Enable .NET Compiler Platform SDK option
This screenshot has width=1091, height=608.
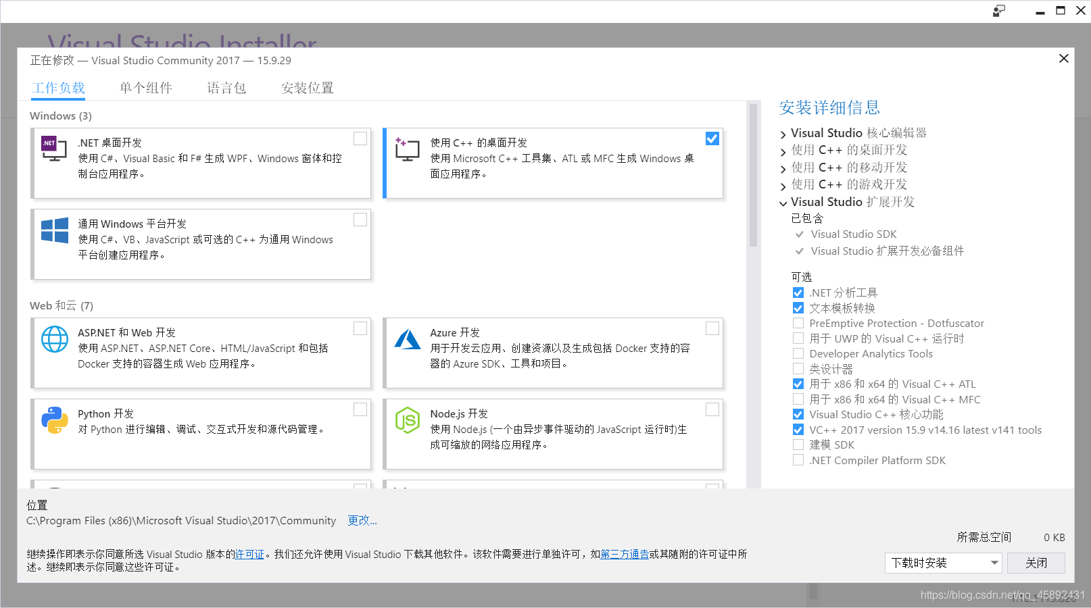798,460
